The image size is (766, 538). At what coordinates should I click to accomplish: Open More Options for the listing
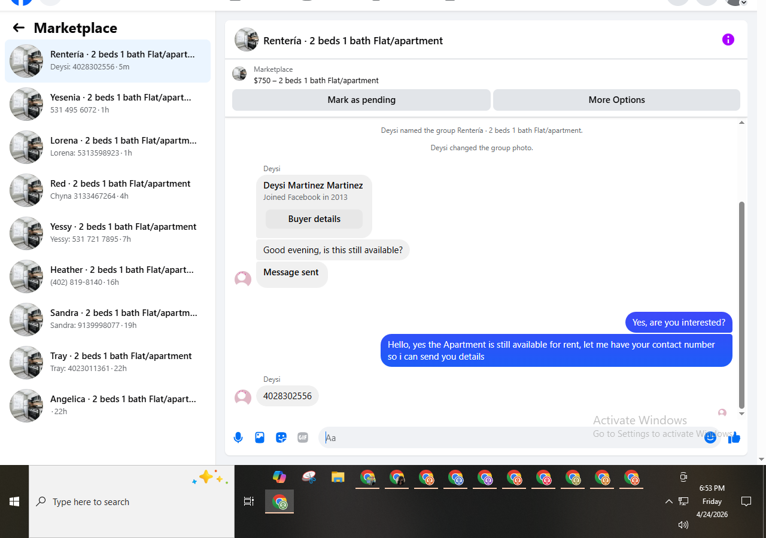click(616, 100)
